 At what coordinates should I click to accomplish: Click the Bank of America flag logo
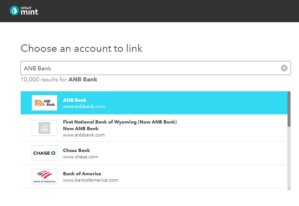click(44, 176)
